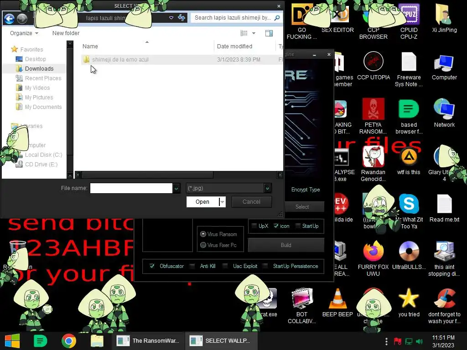Show hidden tray icons with the dots
Viewport: 467px width, 350px height.
(386, 341)
